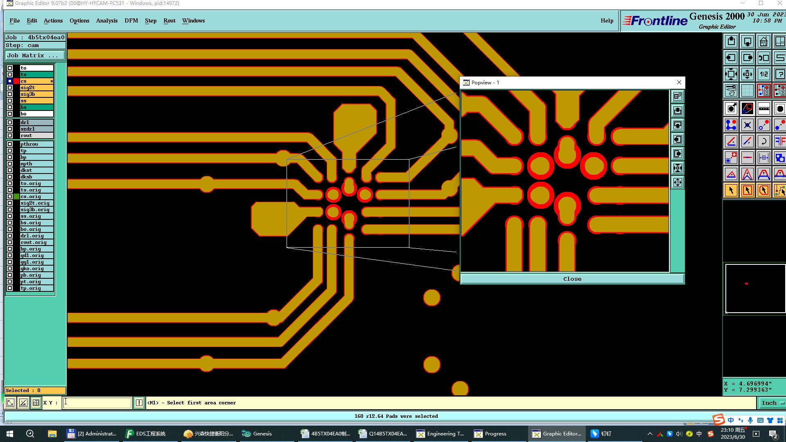The image size is (786, 442).
Task: Click the X Y coordinate input field
Action: [97, 403]
